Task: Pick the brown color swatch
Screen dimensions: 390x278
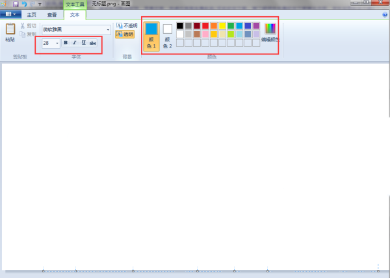Action: [197, 34]
